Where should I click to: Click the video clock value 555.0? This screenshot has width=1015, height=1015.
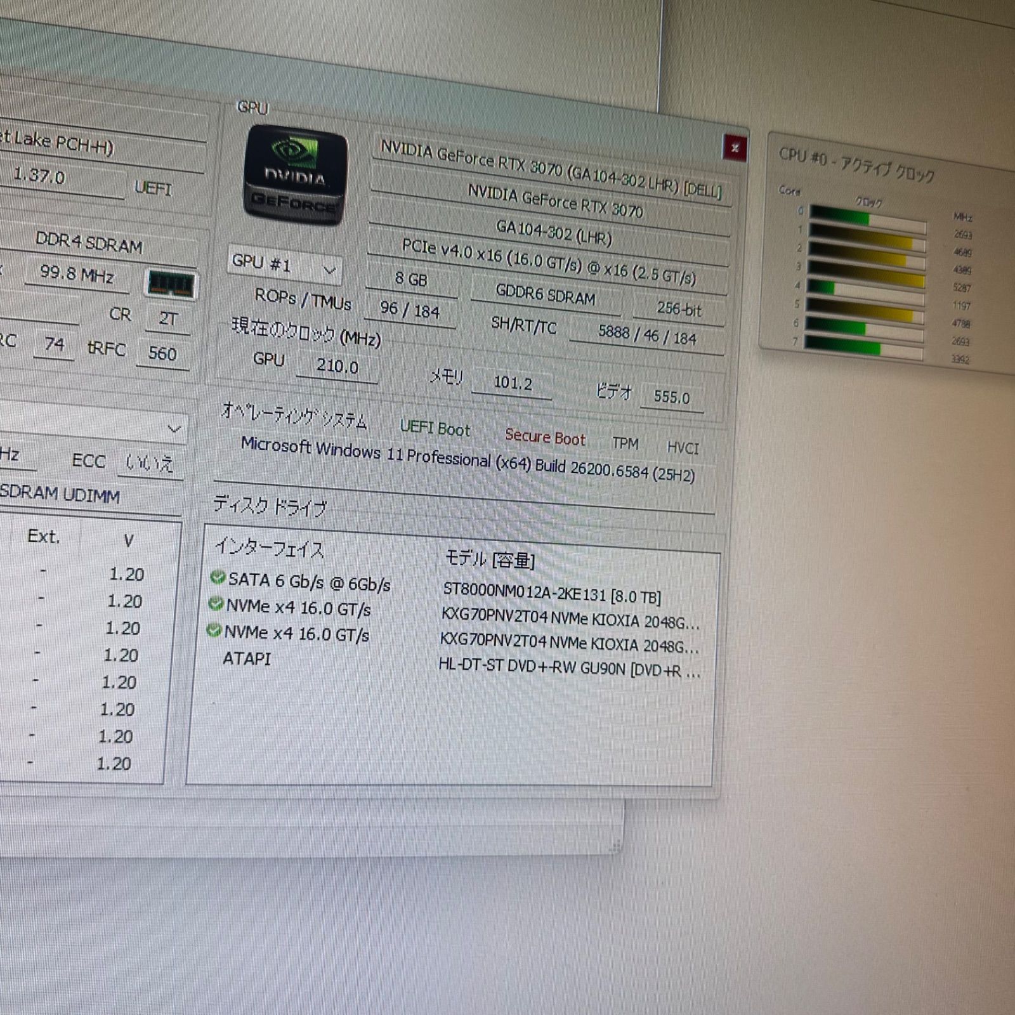pyautogui.click(x=672, y=397)
